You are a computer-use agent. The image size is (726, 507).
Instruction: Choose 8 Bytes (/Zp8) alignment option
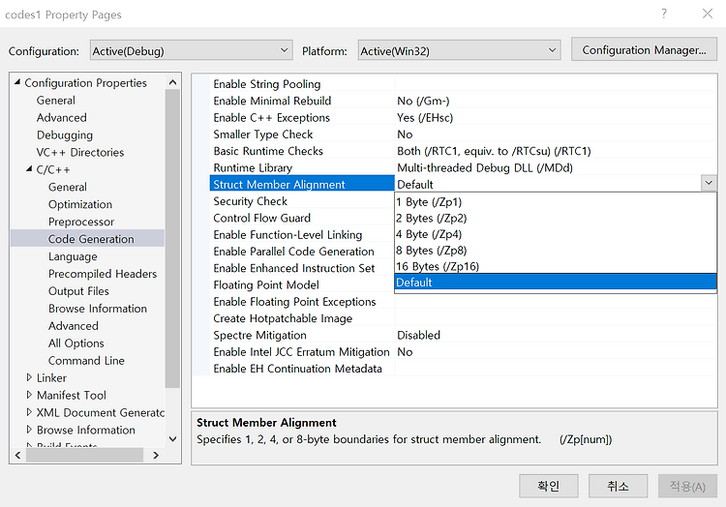[556, 251]
